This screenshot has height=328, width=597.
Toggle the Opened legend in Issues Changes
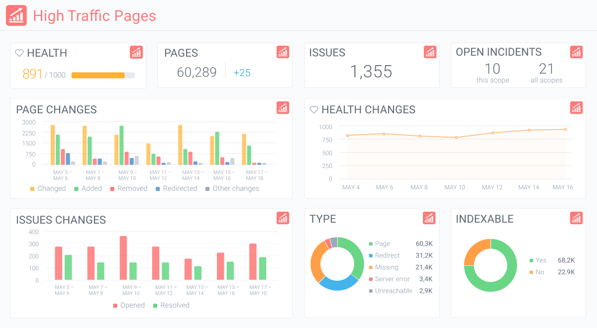(129, 305)
